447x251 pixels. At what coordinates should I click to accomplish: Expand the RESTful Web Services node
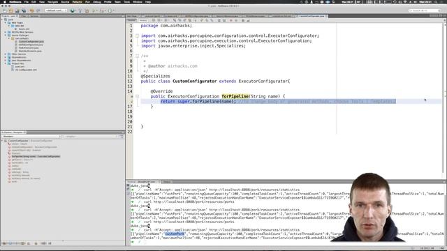[5, 32]
